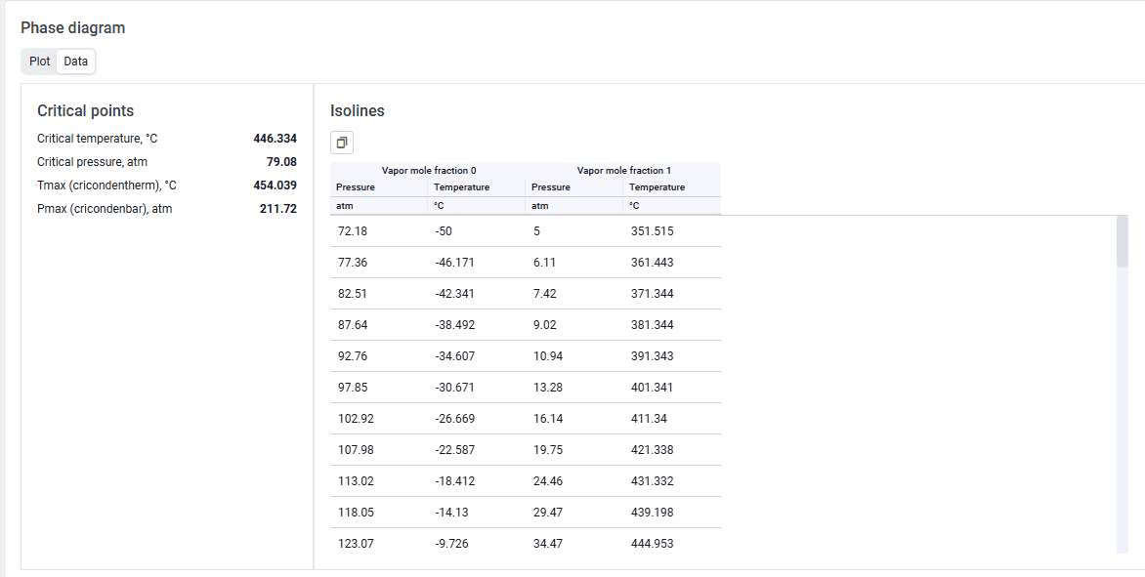
Task: Click the temperature cell -34.607
Action: 477,356
